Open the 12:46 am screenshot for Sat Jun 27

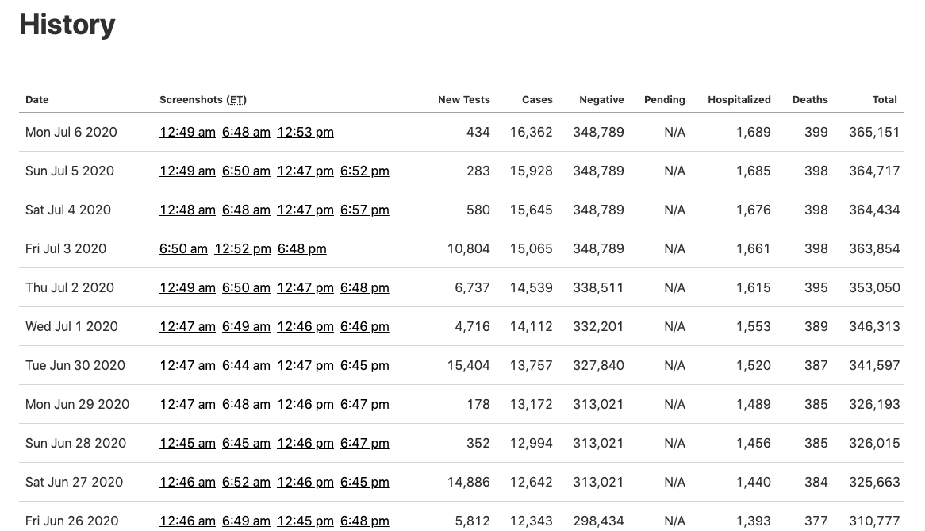(x=187, y=483)
